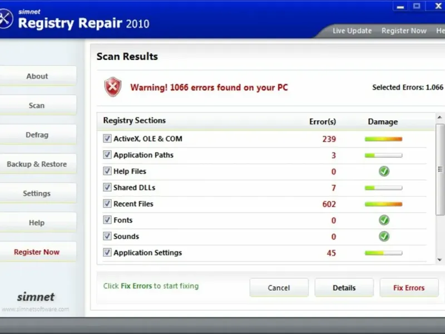Open the Defrag section

tap(37, 135)
